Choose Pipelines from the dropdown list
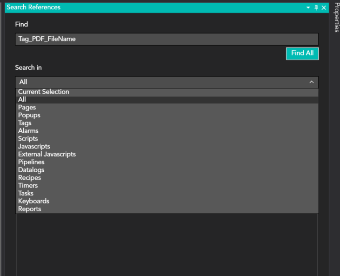The width and height of the screenshot is (340, 276). pos(31,162)
